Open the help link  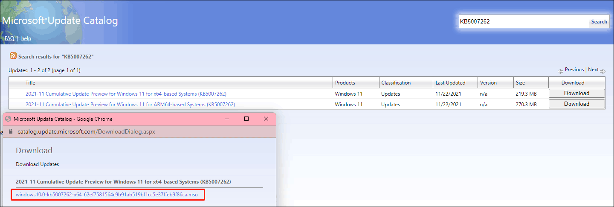click(26, 38)
